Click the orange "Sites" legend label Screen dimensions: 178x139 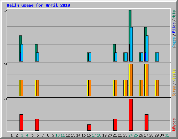pos(174,91)
